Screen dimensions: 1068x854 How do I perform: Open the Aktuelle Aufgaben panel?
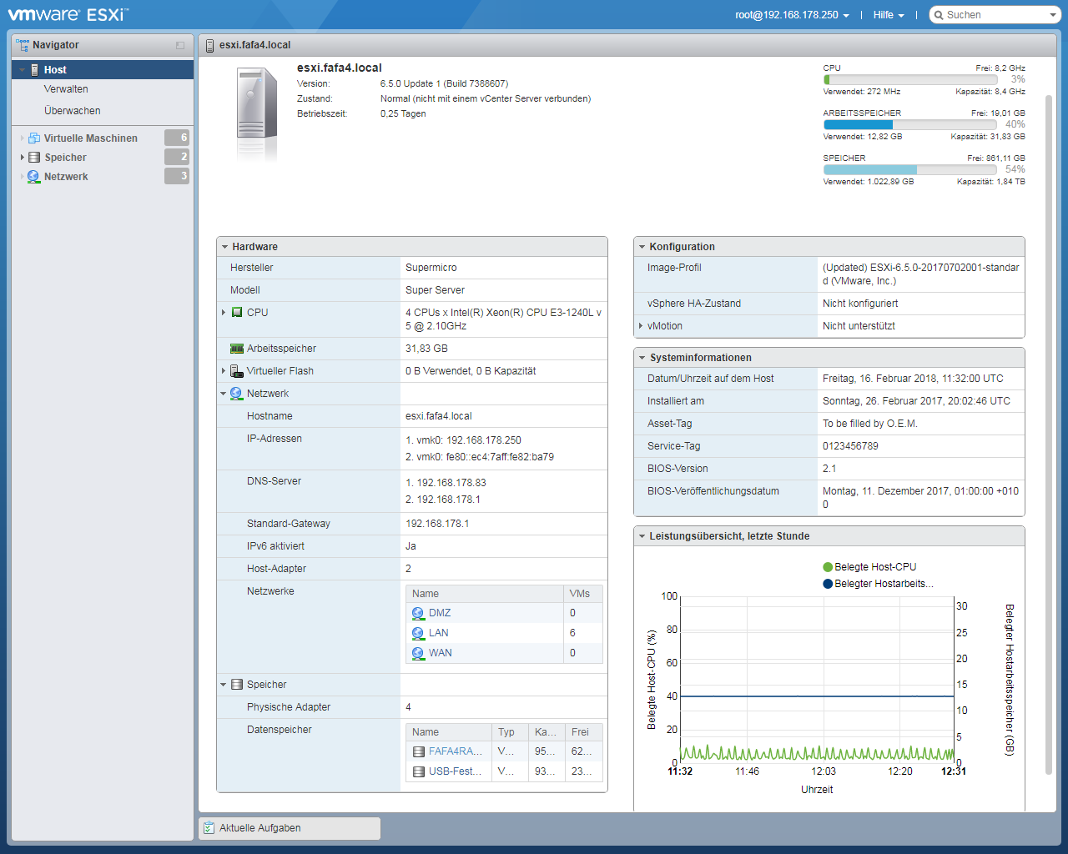point(290,828)
